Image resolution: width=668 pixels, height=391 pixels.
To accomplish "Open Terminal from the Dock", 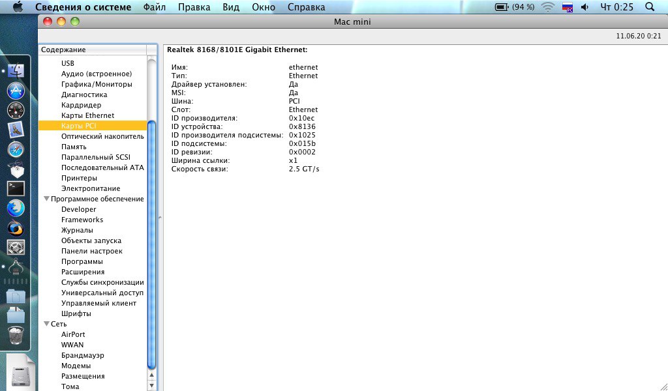I will 16,188.
